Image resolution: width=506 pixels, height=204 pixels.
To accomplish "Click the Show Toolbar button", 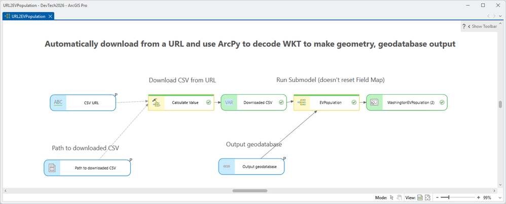I will point(482,26).
